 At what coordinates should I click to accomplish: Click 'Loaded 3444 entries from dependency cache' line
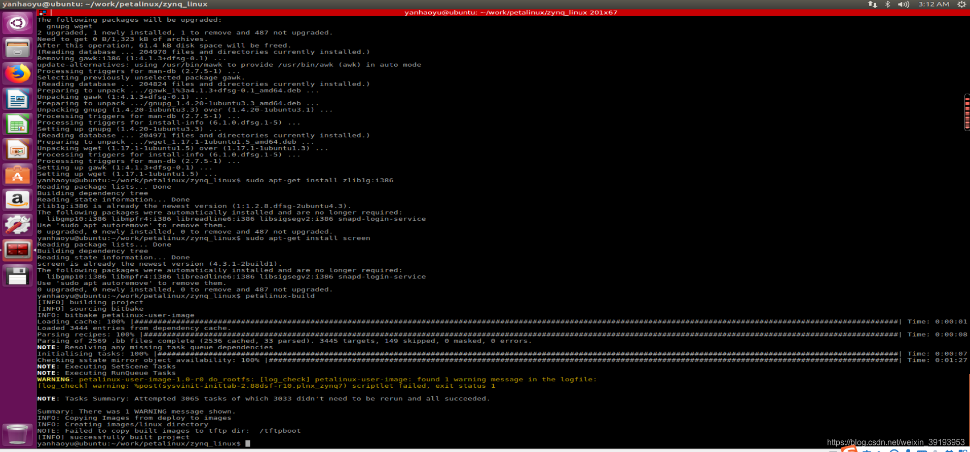134,327
